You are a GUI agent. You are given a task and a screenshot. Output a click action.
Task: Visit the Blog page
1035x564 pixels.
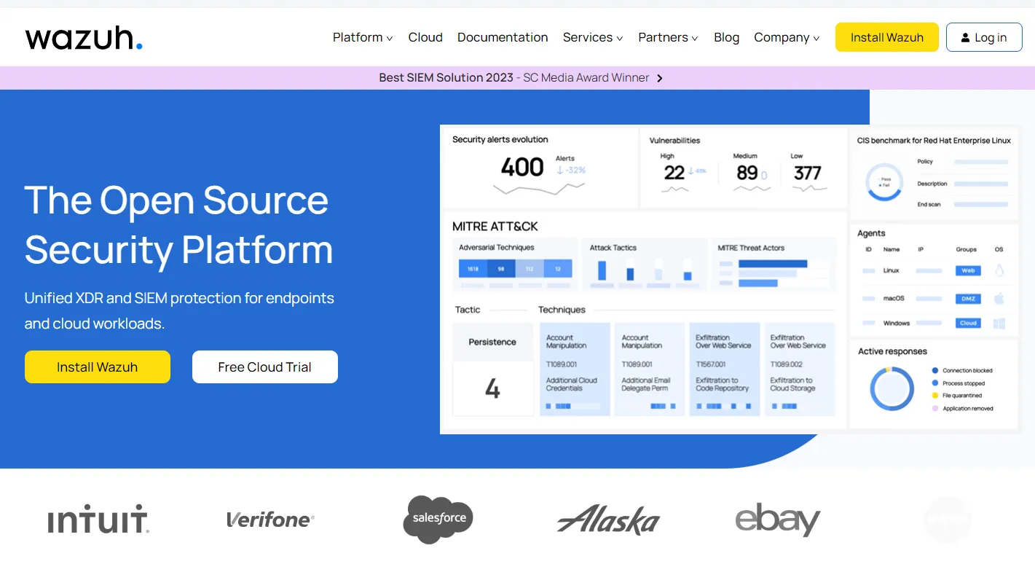(726, 37)
